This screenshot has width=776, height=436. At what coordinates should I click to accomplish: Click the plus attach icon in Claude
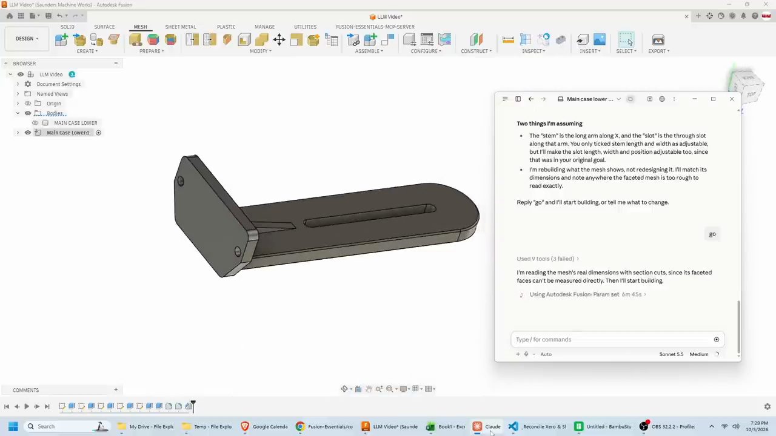point(518,354)
